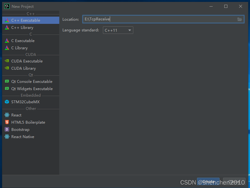The width and height of the screenshot is (250, 188).
Task: Browse for location with folder icon
Action: (x=239, y=19)
